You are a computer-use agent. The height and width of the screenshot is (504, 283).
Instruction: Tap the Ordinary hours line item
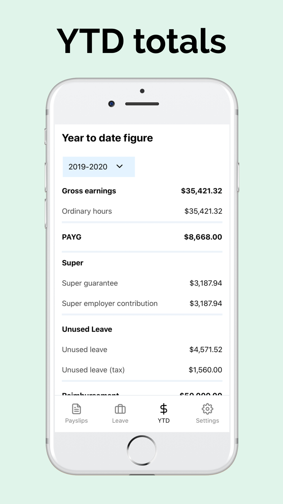tap(142, 211)
